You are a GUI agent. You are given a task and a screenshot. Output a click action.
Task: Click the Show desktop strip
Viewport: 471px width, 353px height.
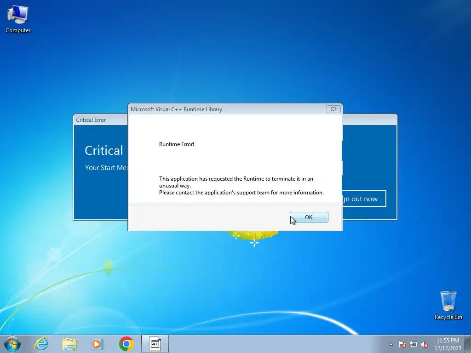coord(468,344)
